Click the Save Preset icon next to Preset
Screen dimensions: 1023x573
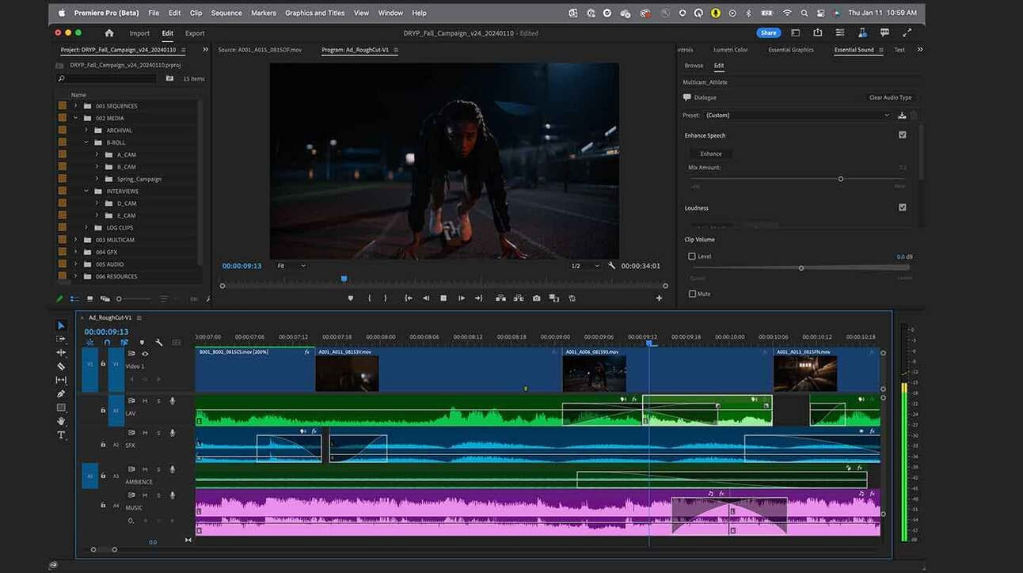point(902,116)
